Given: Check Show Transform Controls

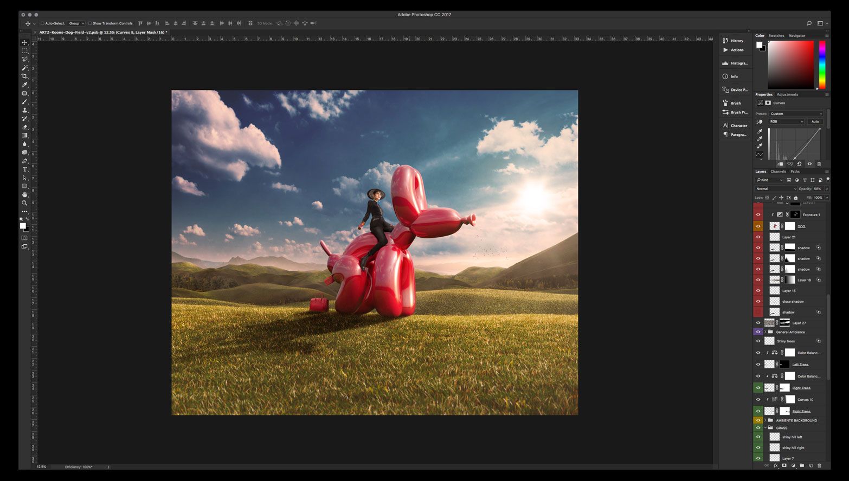Looking at the screenshot, I should click(x=90, y=23).
